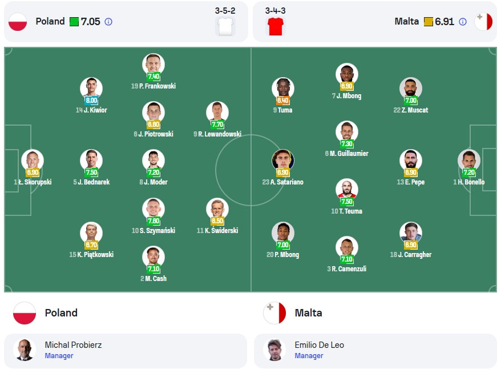This screenshot has height=373, width=501.
Task: Click Tuma's orange 6.40 rating badge
Action: (x=283, y=101)
